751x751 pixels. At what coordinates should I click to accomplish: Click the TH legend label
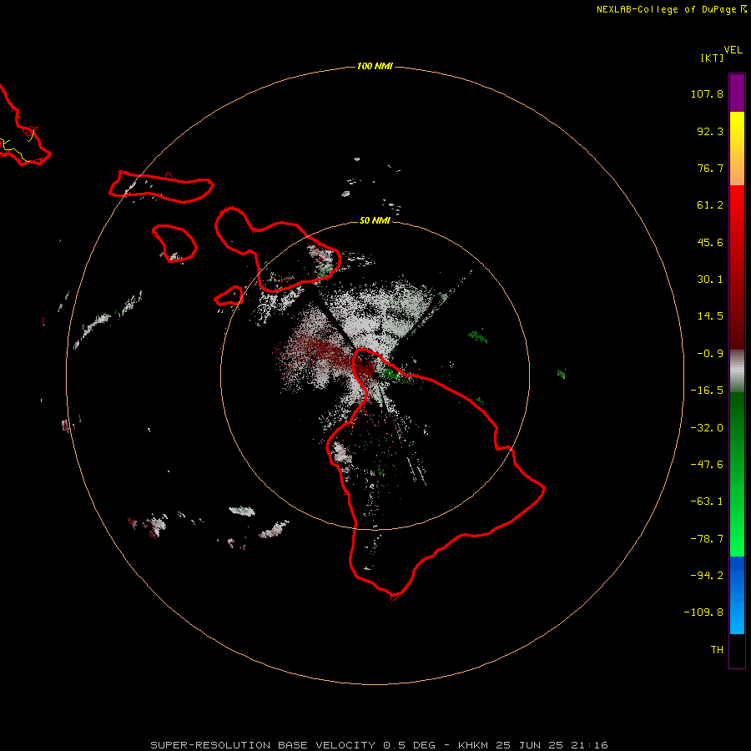pyautogui.click(x=717, y=650)
